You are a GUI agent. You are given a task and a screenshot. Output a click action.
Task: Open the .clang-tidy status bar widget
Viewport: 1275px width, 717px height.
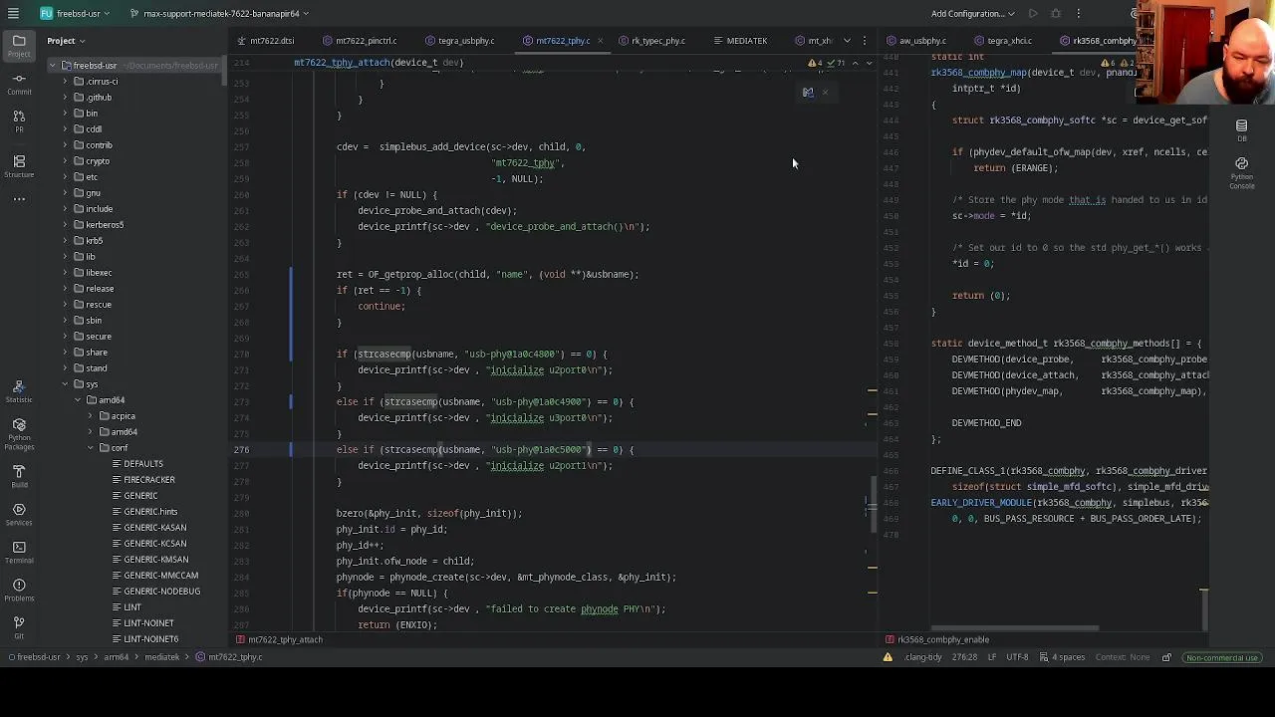click(x=922, y=657)
